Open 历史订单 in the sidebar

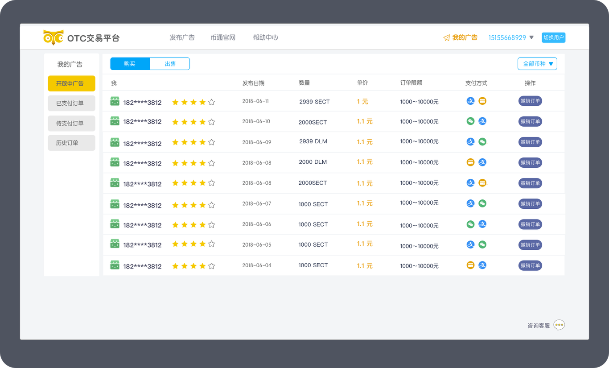71,143
